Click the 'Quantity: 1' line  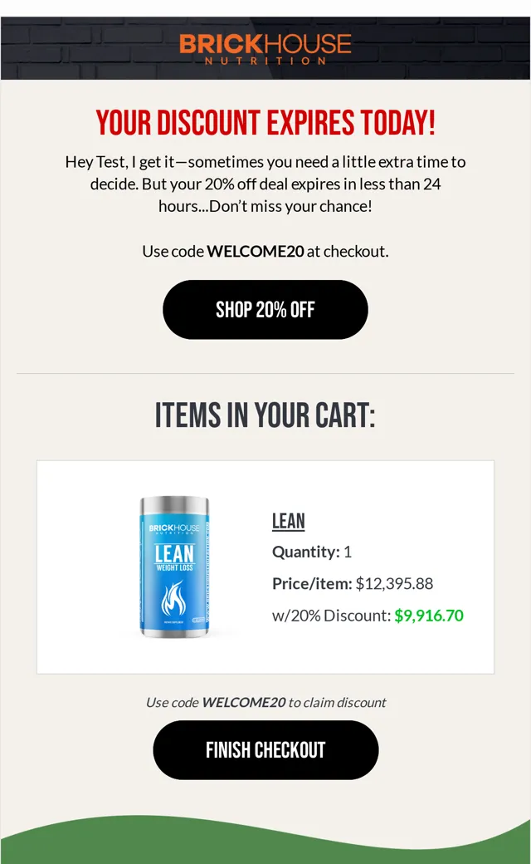click(x=311, y=552)
